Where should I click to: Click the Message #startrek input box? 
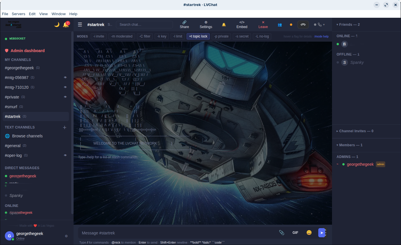click(177, 233)
